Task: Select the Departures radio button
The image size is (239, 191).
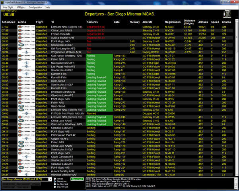Action: click(55, 181)
